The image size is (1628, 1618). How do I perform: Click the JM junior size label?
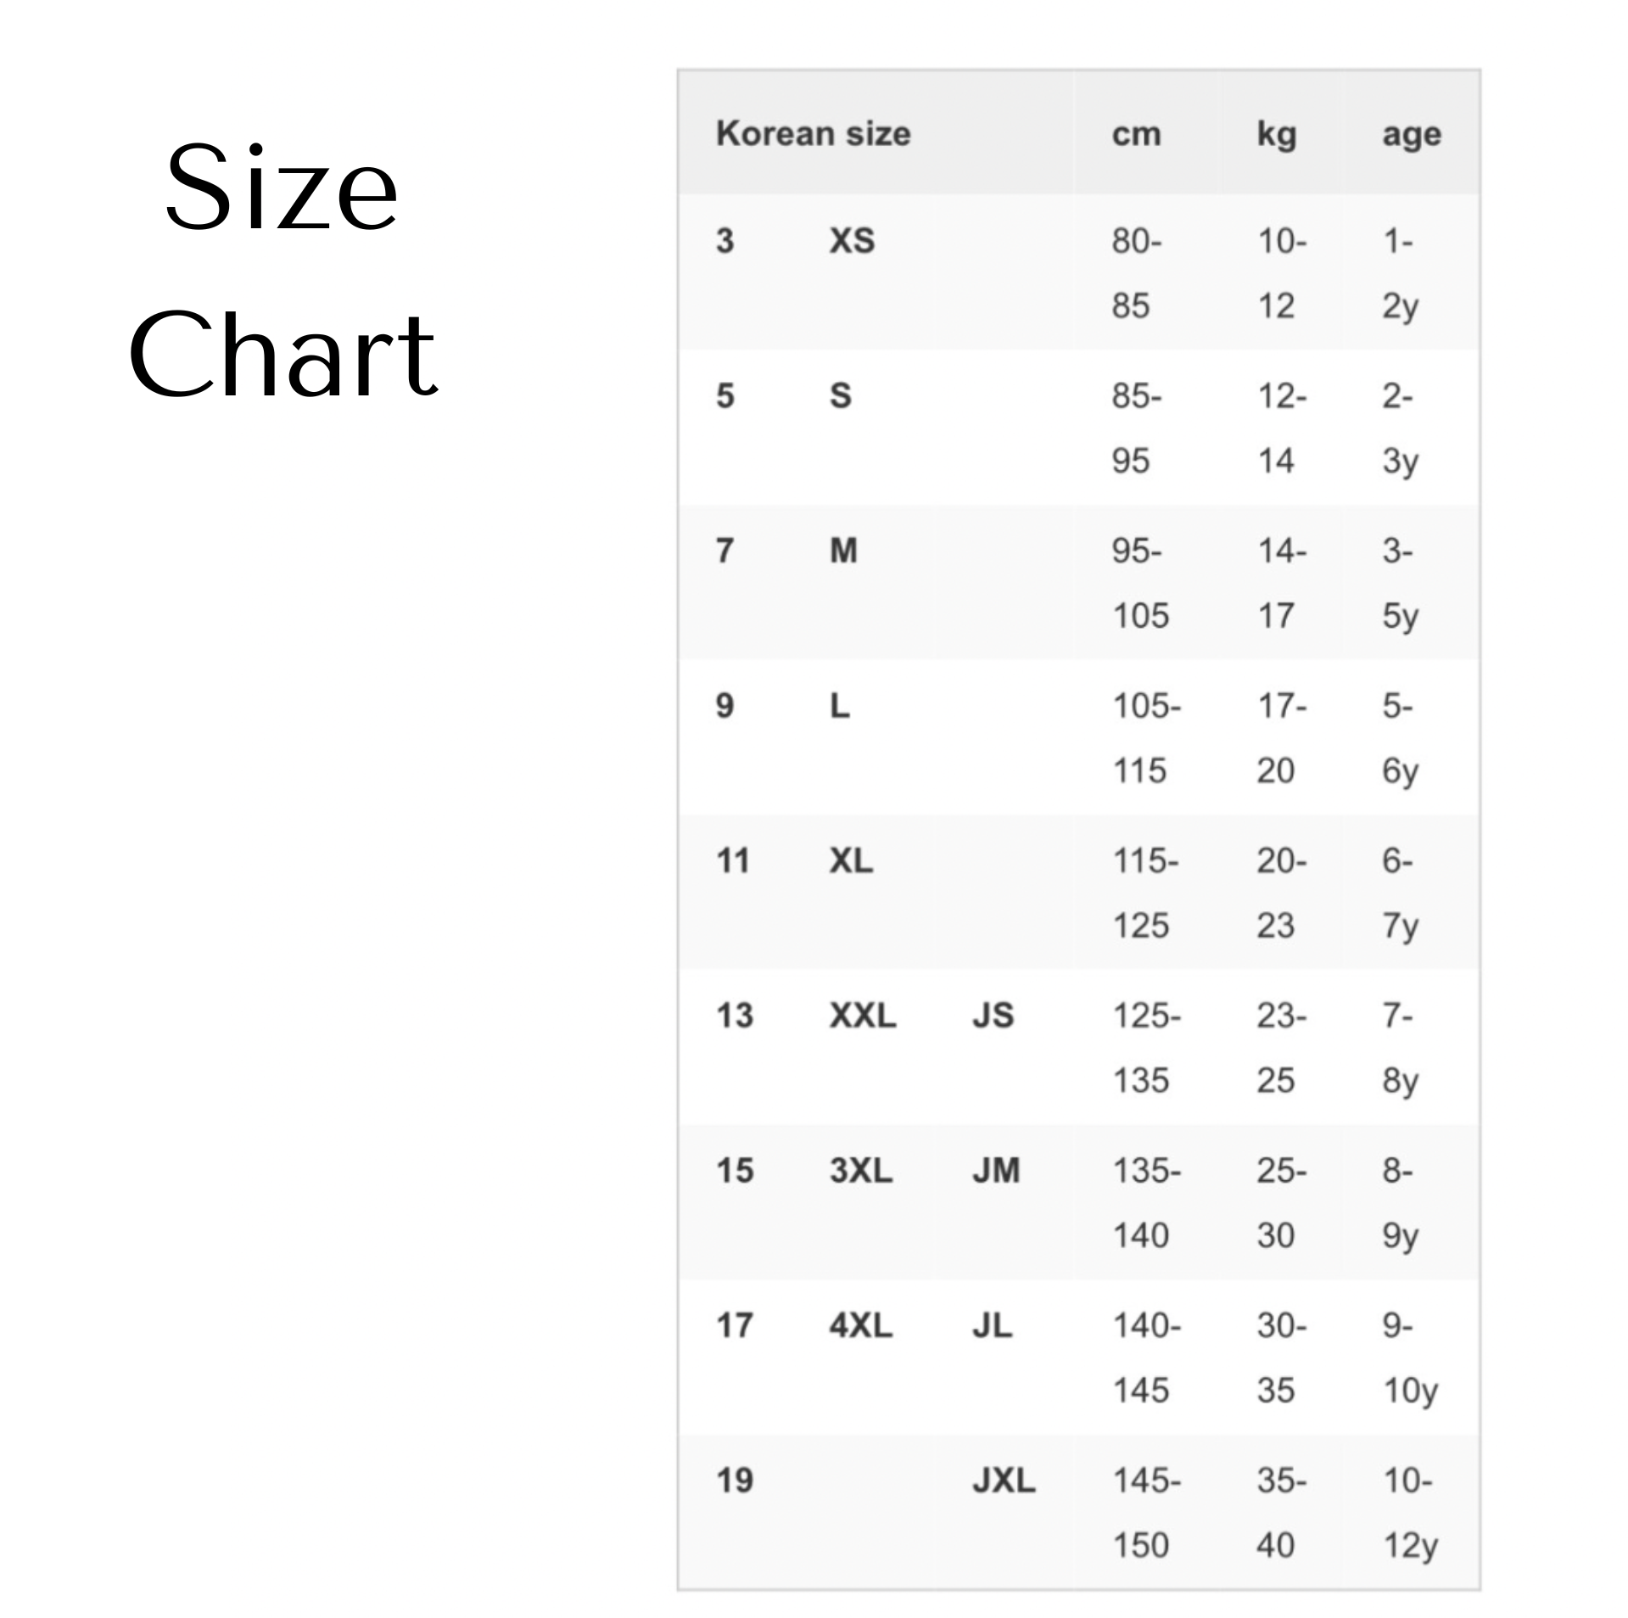click(996, 1170)
